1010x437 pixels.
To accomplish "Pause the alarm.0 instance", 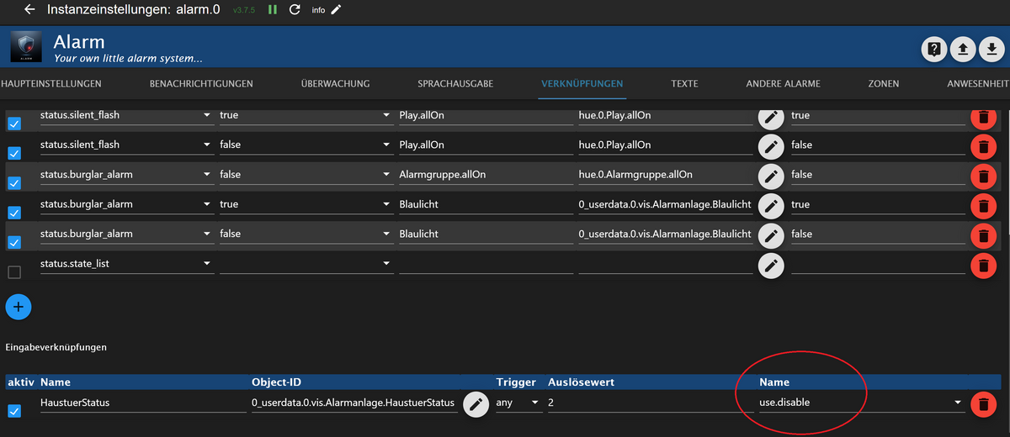I will click(272, 10).
